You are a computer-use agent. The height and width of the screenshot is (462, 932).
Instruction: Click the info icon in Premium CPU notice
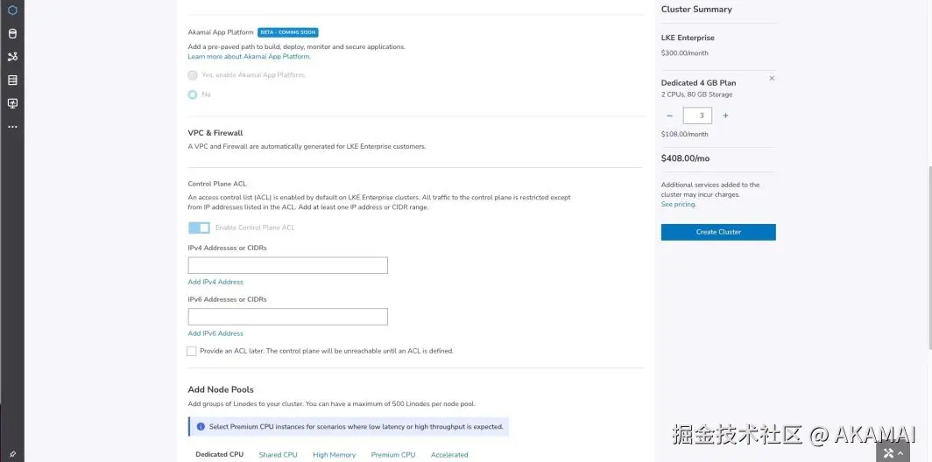click(201, 426)
